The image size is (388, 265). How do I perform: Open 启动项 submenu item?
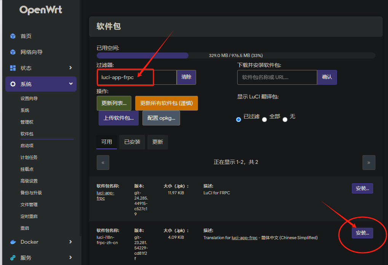[x=27, y=146]
